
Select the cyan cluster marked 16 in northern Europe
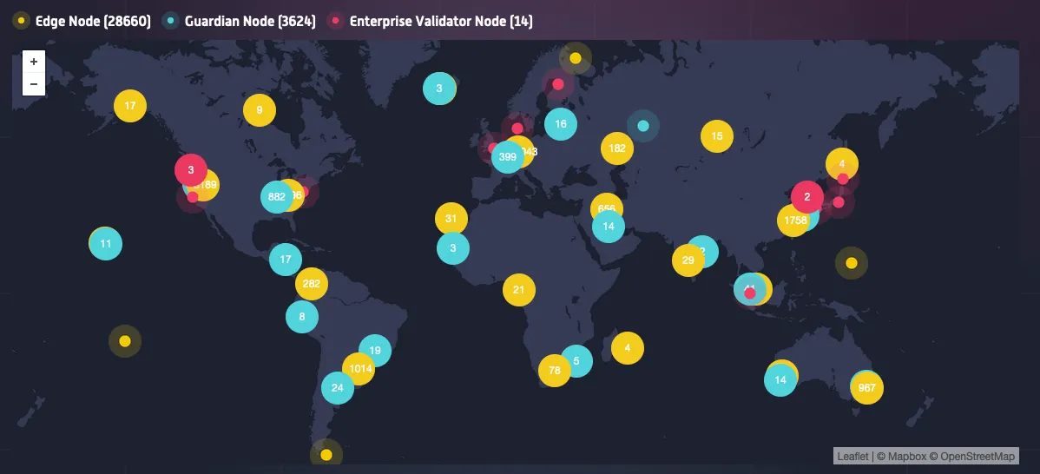click(561, 124)
